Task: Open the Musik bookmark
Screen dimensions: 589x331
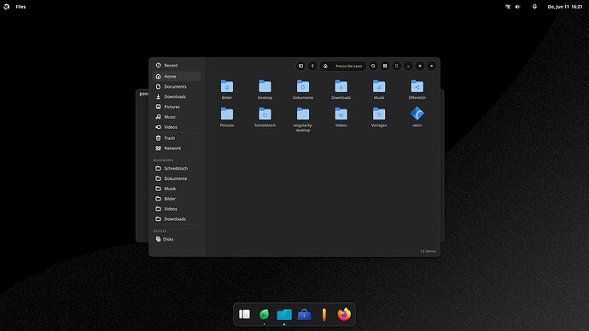Action: coord(177,189)
